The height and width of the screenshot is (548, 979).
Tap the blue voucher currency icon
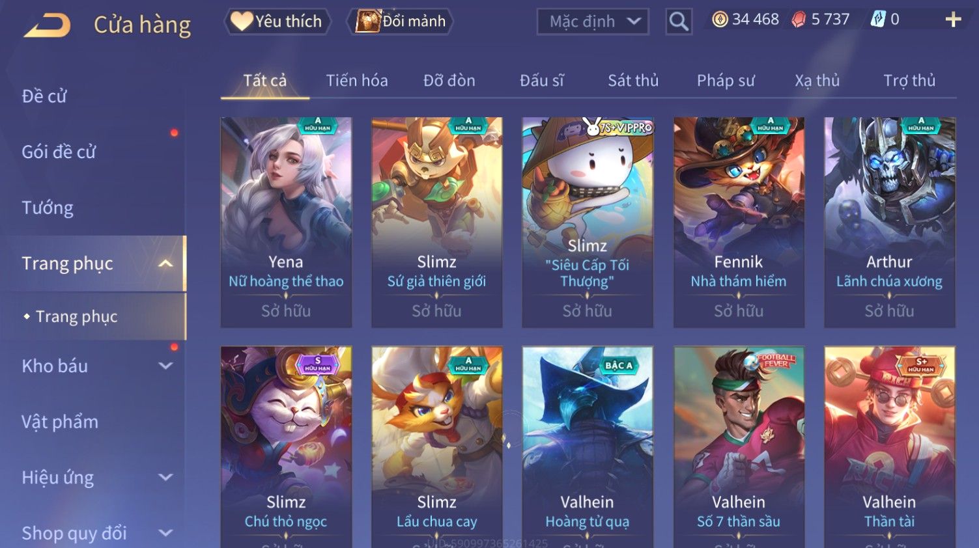pyautogui.click(x=878, y=20)
